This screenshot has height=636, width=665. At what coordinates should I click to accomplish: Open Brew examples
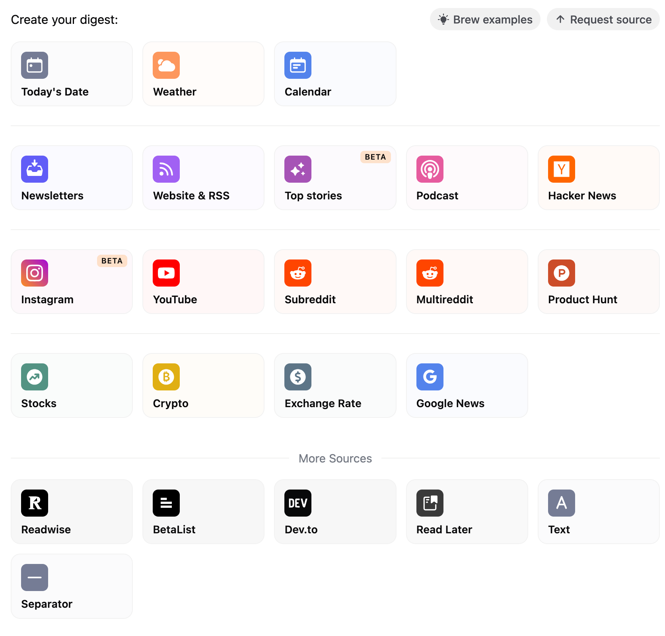click(485, 19)
